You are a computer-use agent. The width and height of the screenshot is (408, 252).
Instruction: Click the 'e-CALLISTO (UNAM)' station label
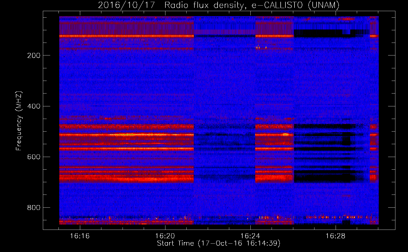pos(296,5)
